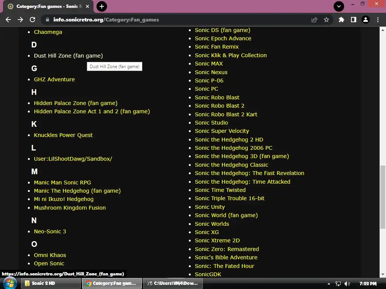The width and height of the screenshot is (386, 289).
Task: Open Mi ni Ikuzo! Hedgehog link
Action: pyautogui.click(x=64, y=199)
